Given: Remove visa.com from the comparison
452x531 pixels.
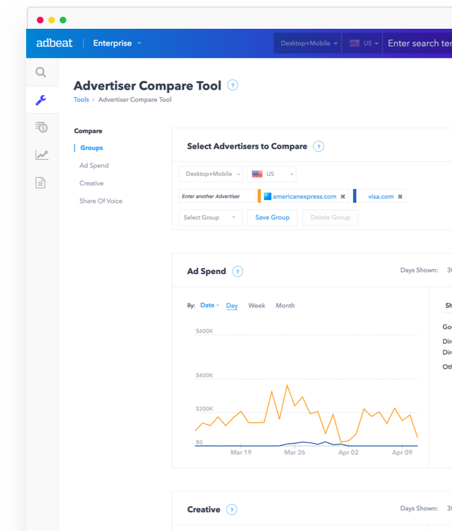Looking at the screenshot, I should [400, 197].
